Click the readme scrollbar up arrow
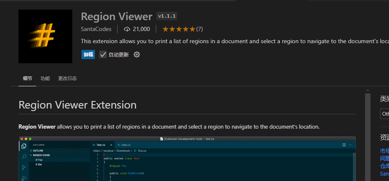The image size is (389, 181). 368,90
